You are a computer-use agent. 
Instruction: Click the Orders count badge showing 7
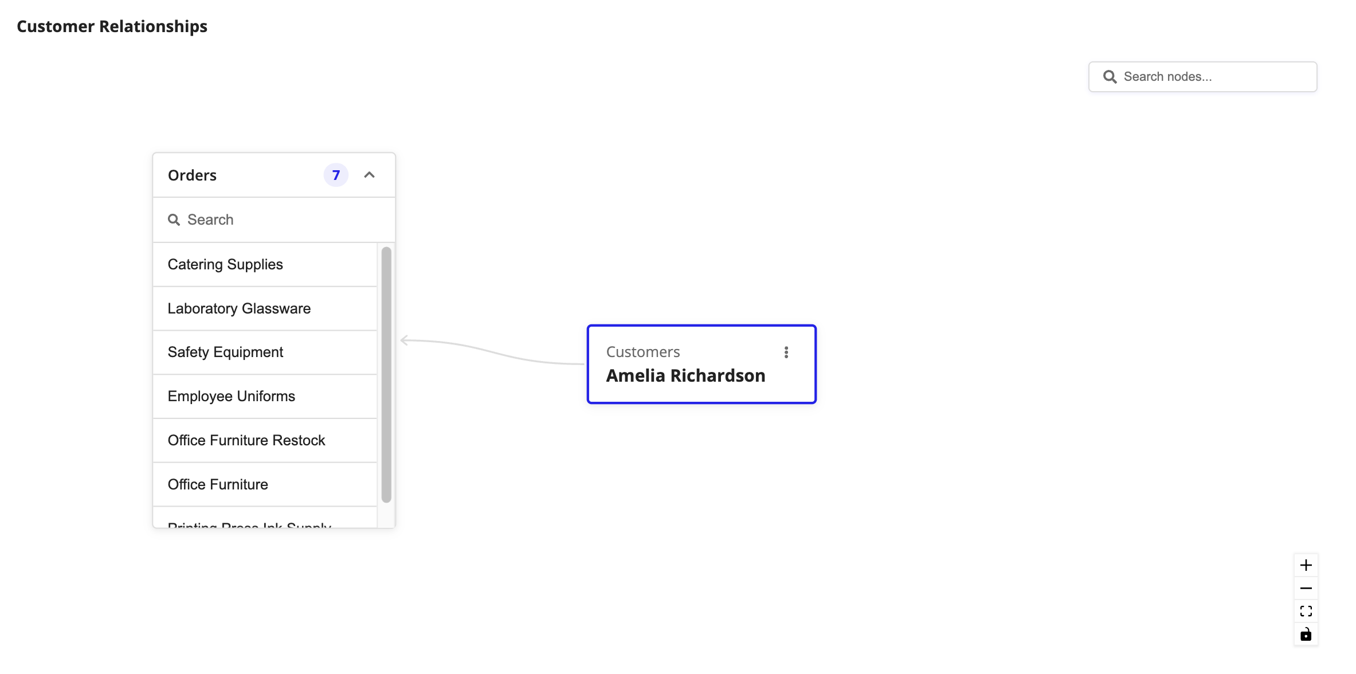click(336, 175)
